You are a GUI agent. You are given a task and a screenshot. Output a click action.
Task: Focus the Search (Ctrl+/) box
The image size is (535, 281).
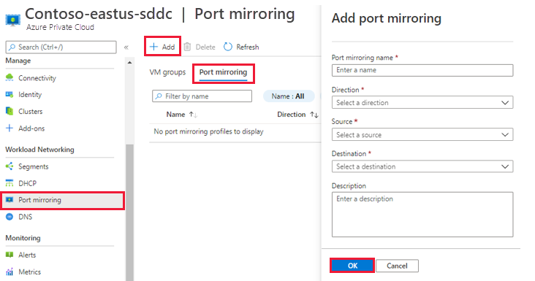tap(61, 47)
